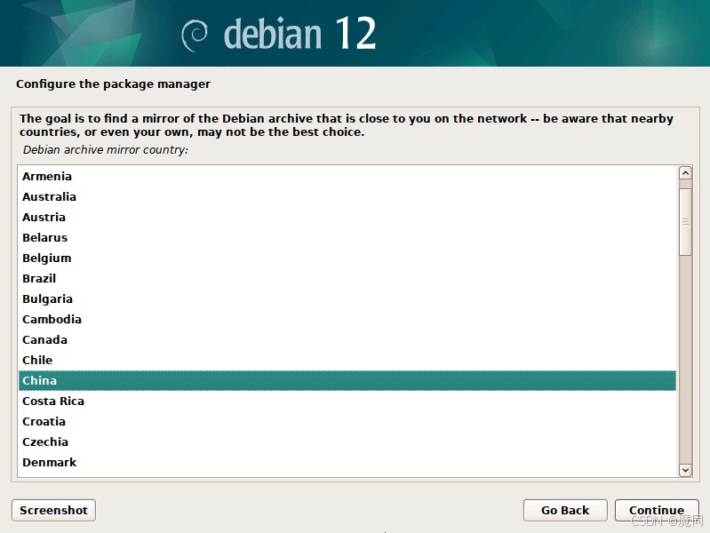
Task: Choose Austria from the mirror list
Action: 347,217
